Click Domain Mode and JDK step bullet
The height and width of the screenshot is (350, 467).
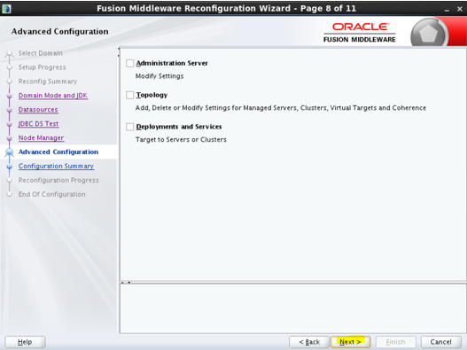click(x=9, y=96)
